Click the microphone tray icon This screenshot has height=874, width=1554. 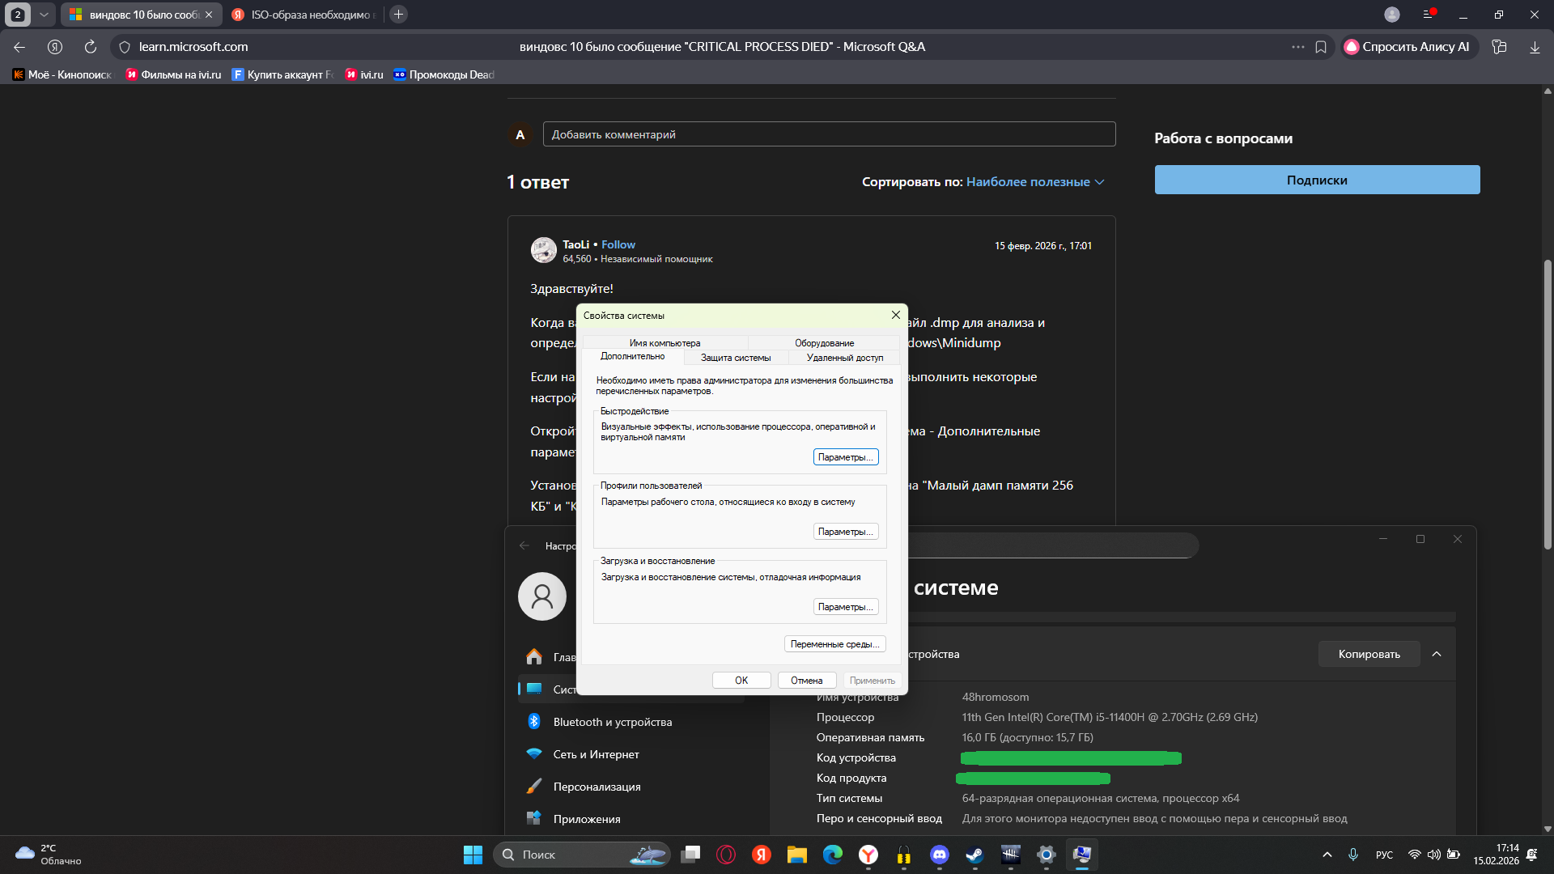[1353, 855]
